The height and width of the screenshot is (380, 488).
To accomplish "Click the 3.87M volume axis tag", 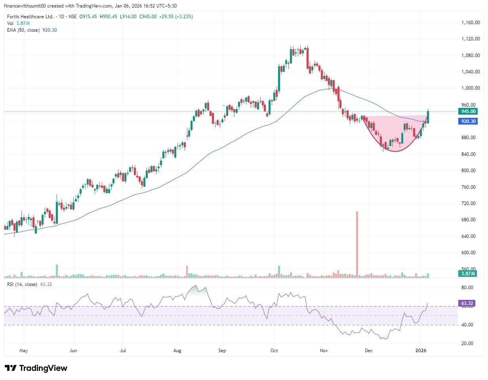I will click(x=468, y=274).
